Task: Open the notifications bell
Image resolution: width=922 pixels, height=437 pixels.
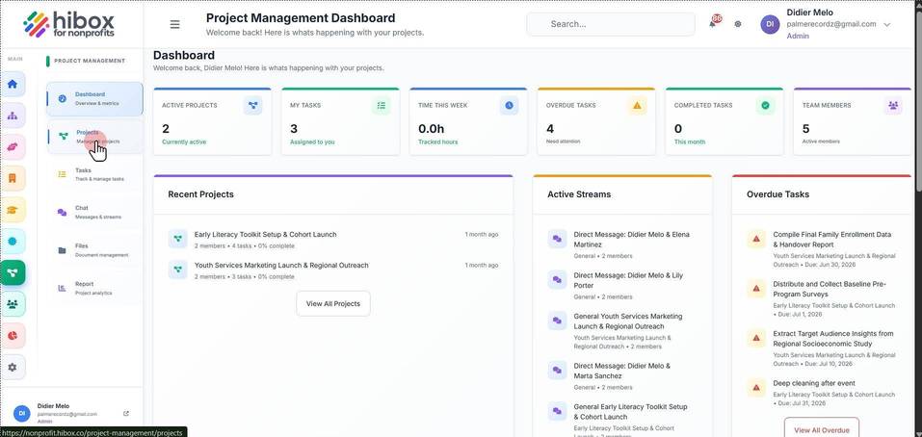Action: click(713, 23)
